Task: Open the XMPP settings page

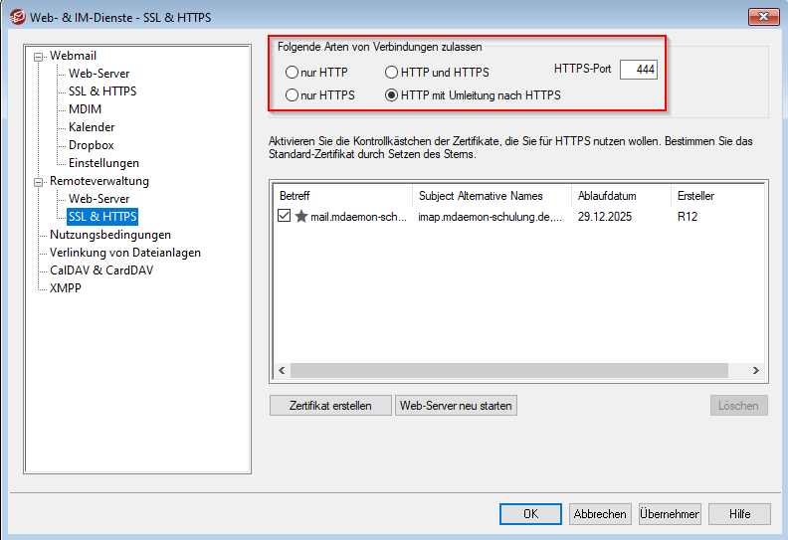Action: (66, 288)
